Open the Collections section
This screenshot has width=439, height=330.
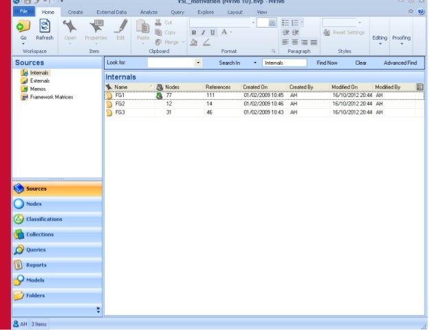click(40, 234)
